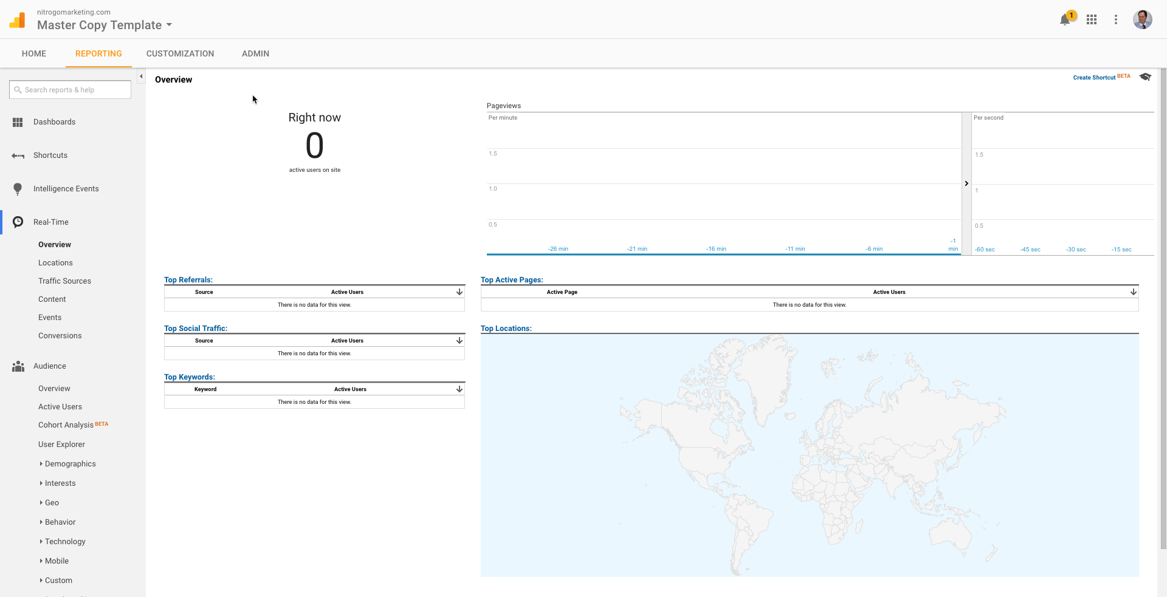Switch to the Customization tab
Image resolution: width=1167 pixels, height=597 pixels.
coord(180,53)
